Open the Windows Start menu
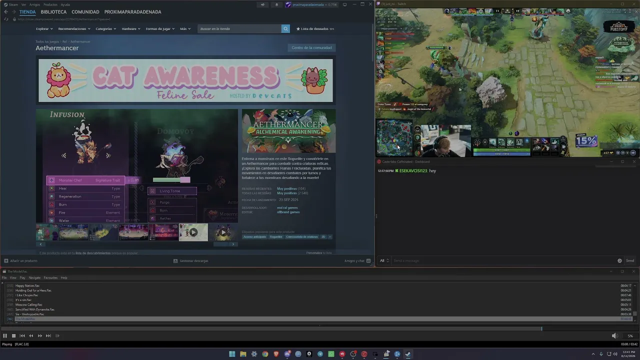Viewport: 640px width, 360px height. [x=232, y=354]
